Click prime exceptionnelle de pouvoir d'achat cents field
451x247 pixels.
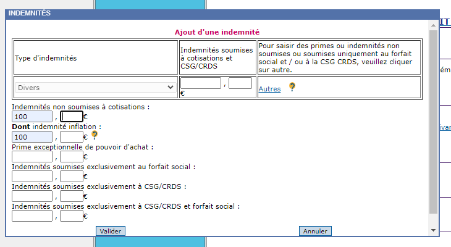pyautogui.click(x=71, y=157)
